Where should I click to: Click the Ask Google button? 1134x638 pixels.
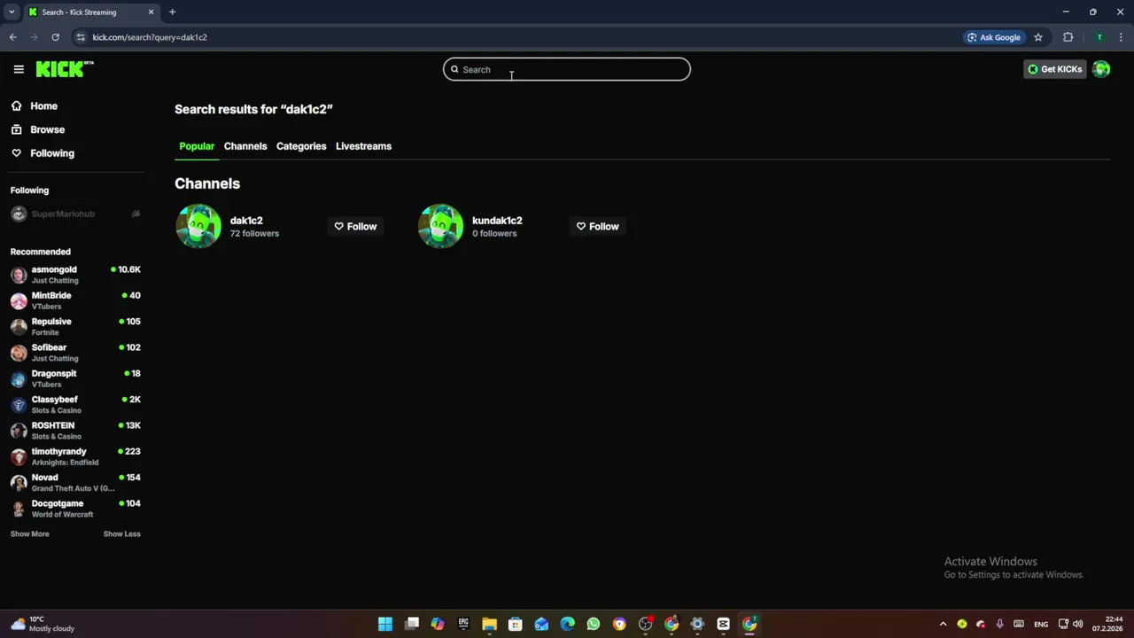[x=994, y=37]
